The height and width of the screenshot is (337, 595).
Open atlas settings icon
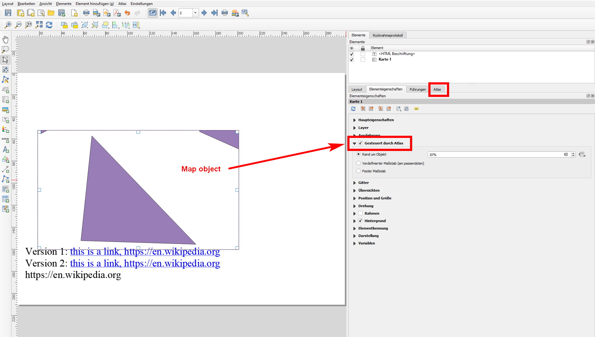coord(245,13)
